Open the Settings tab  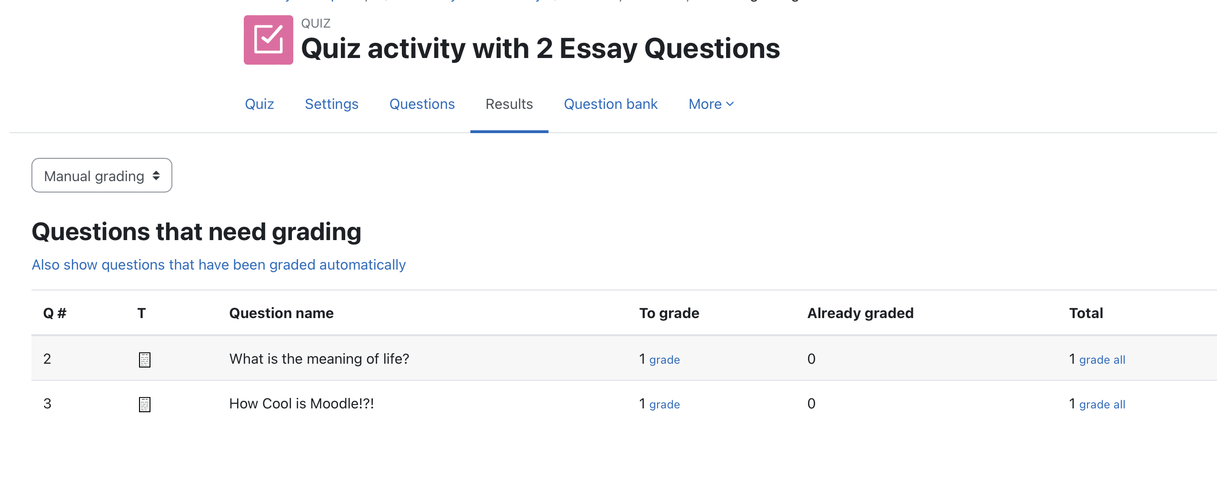point(331,104)
